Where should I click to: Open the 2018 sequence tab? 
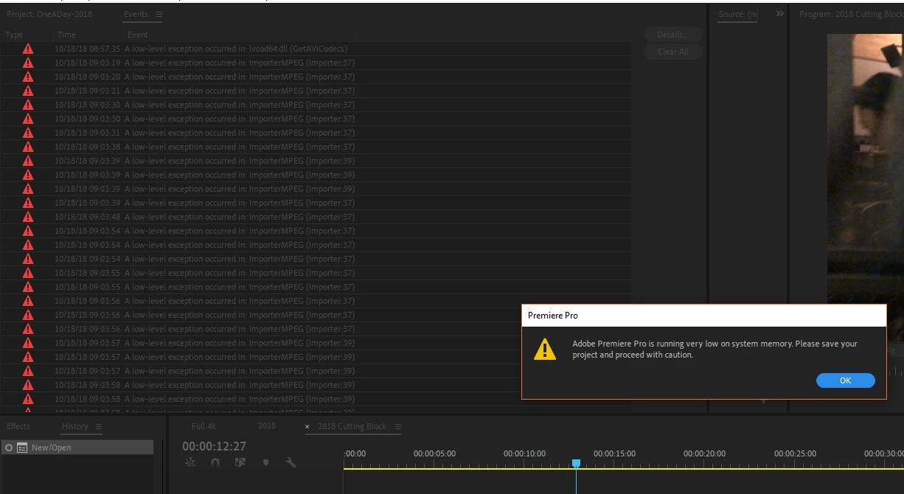[267, 426]
